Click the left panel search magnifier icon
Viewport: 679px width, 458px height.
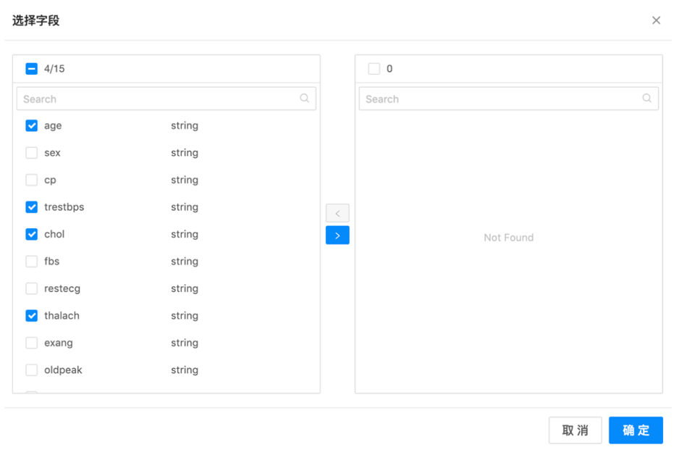[305, 99]
